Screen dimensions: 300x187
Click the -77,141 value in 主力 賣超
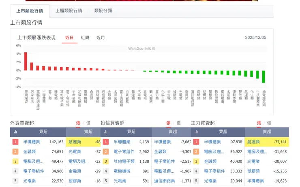(x=280, y=142)
